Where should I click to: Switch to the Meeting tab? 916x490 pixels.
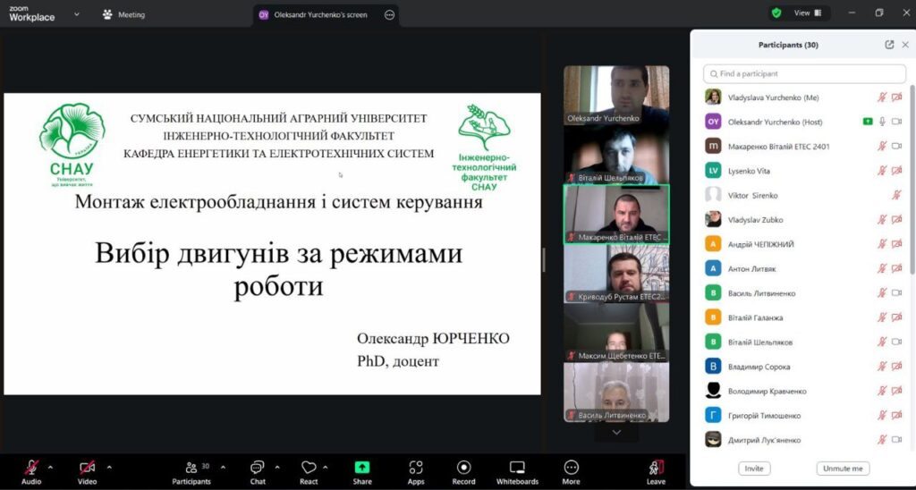[123, 14]
